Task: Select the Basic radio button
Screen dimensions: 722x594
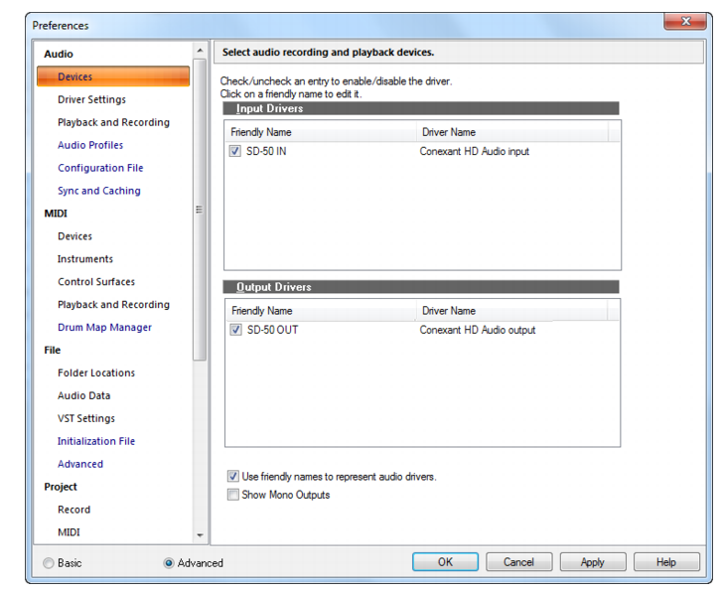Action: click(49, 562)
